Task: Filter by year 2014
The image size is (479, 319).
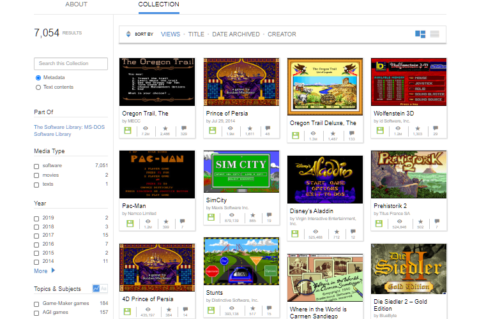Action: (36, 262)
